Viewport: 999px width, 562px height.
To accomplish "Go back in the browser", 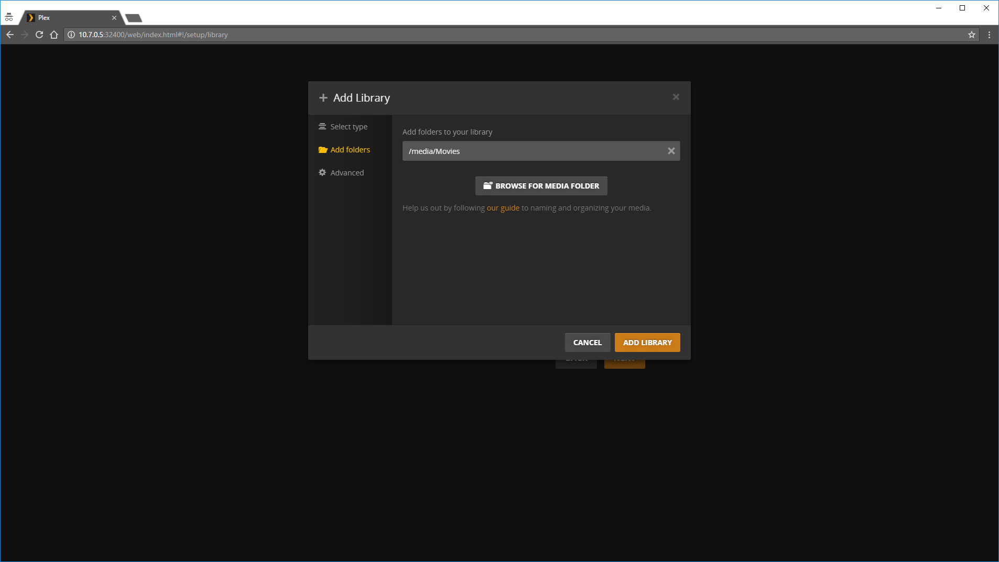I will (10, 35).
